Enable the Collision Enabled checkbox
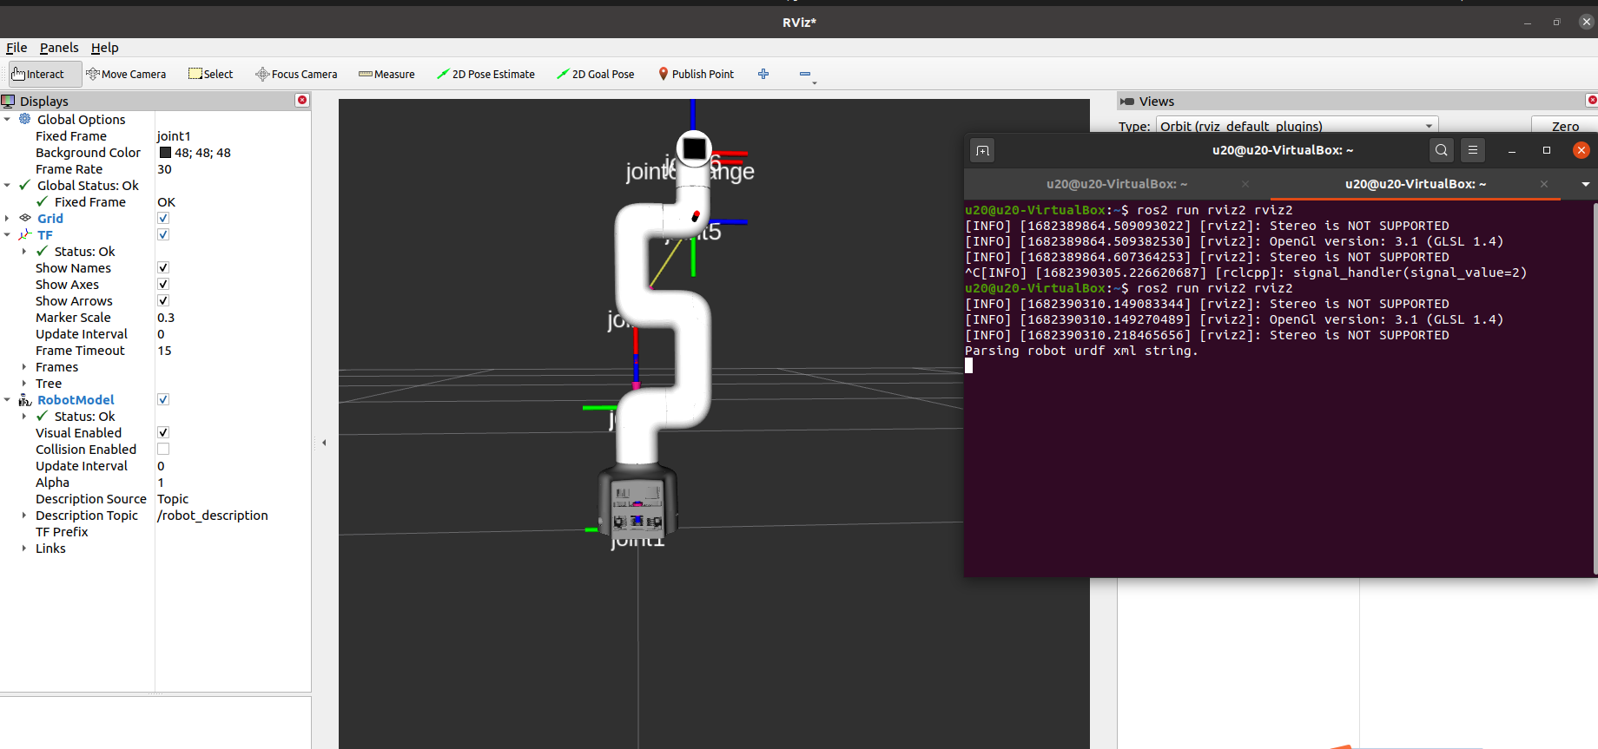 [x=163, y=450]
